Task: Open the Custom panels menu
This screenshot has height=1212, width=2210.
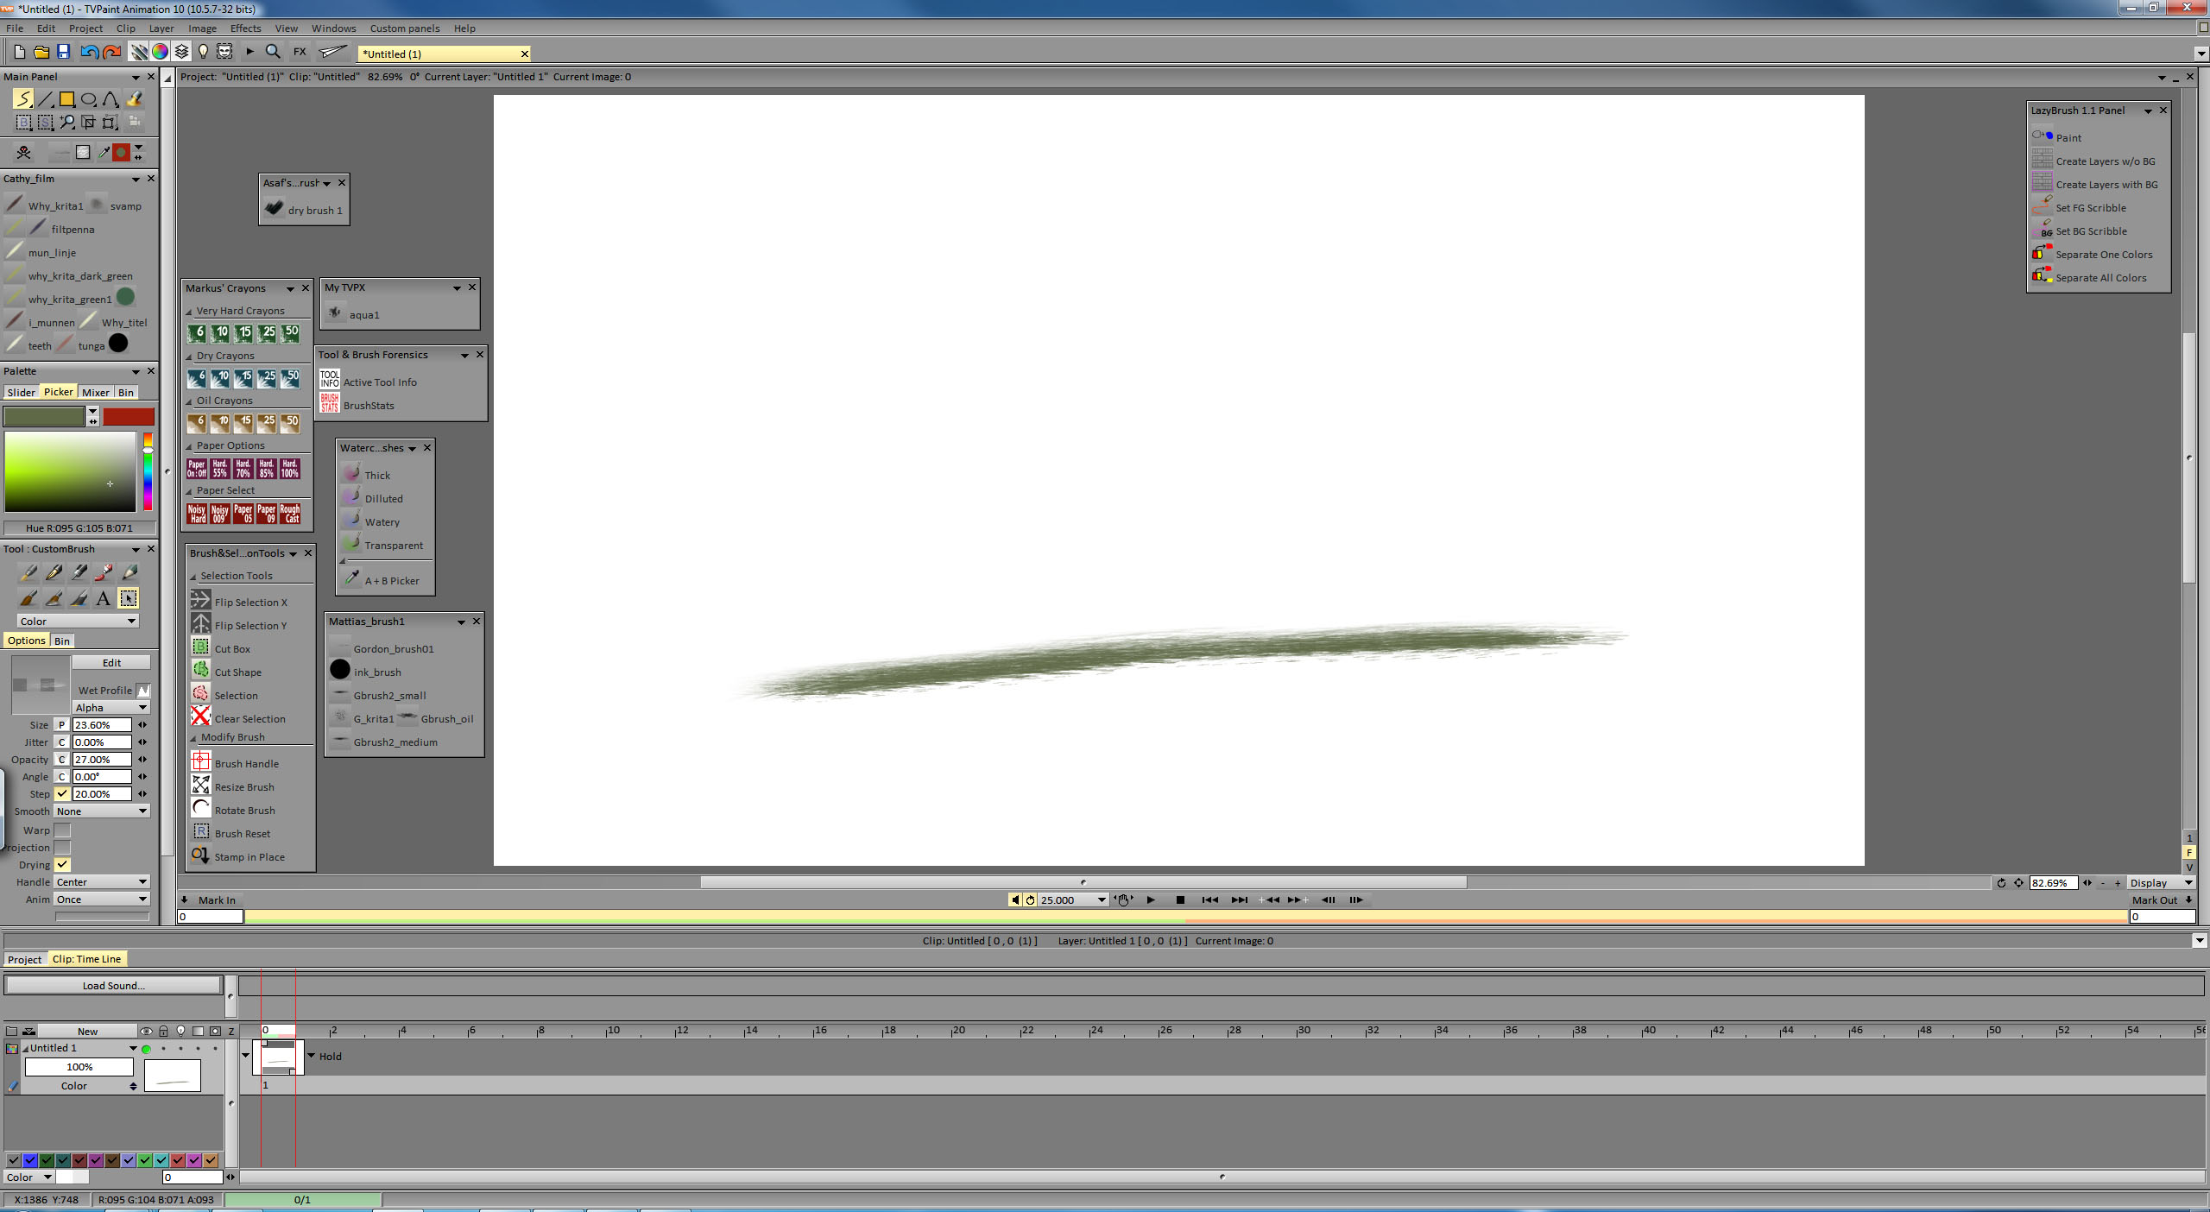Action: tap(404, 28)
